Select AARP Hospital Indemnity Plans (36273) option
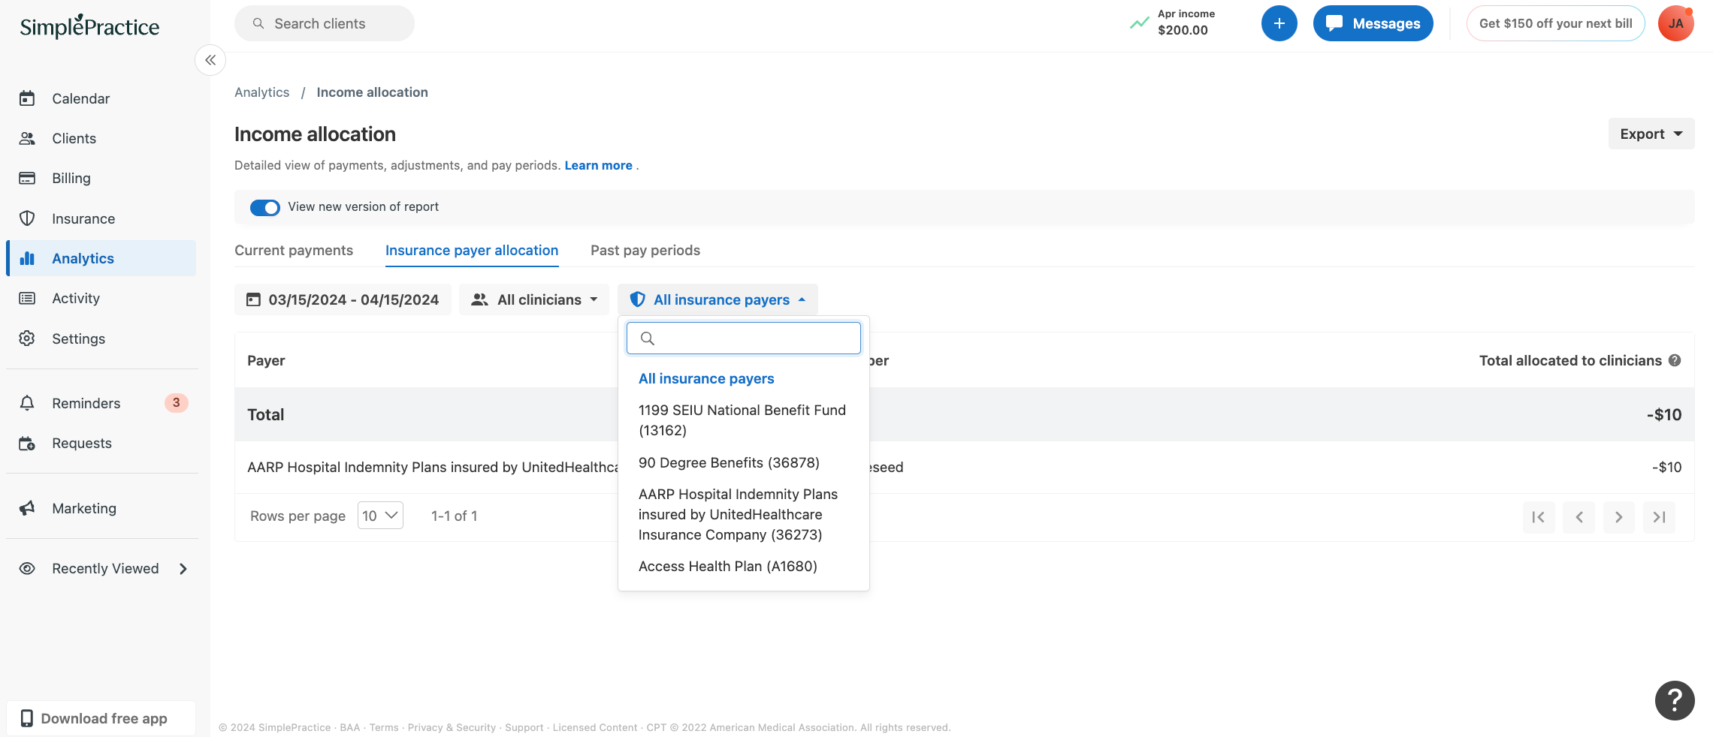1713x737 pixels. pos(738,514)
